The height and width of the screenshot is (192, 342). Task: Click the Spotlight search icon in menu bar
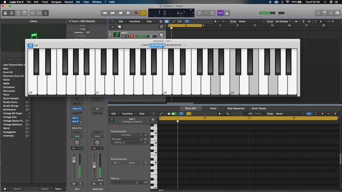(325, 2)
